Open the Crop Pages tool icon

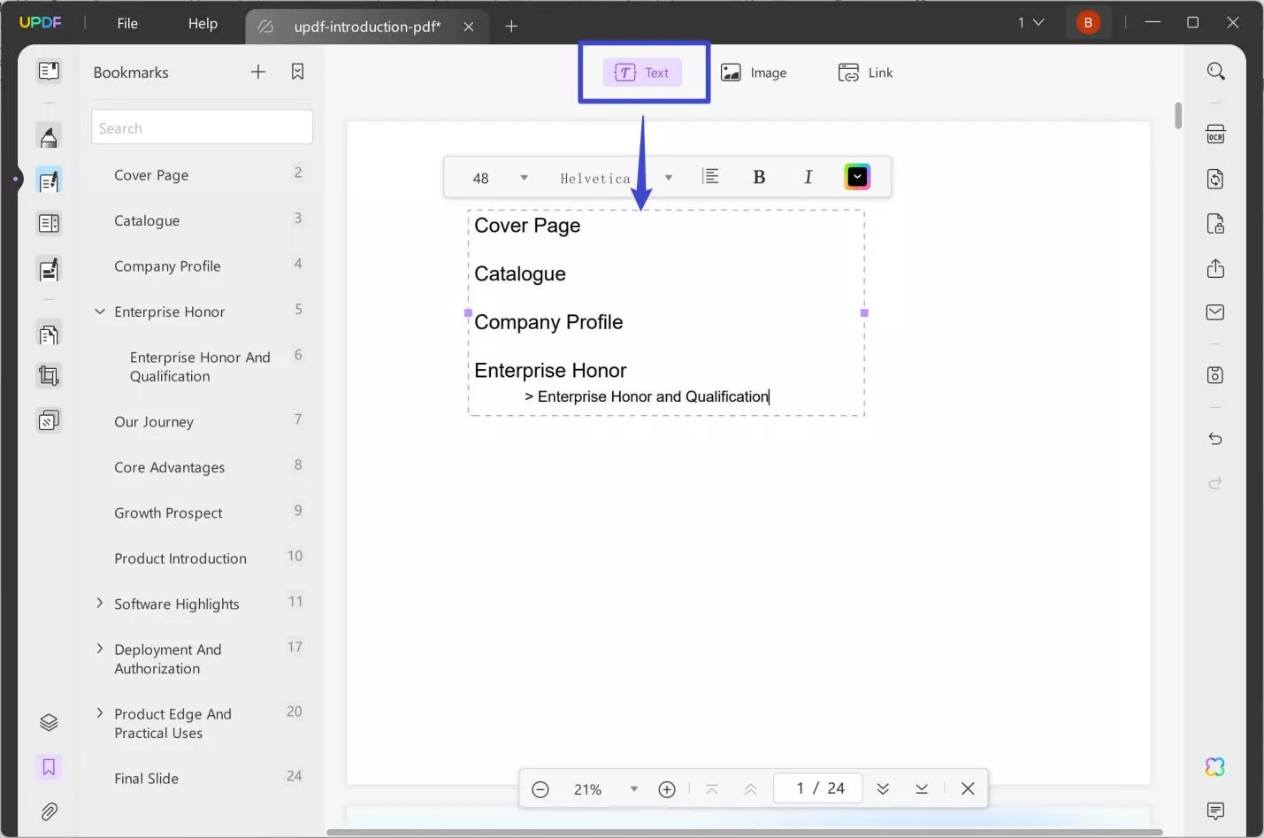click(49, 376)
